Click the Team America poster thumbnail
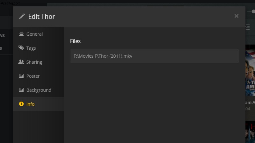This screenshot has height=143, width=255. (250, 70)
